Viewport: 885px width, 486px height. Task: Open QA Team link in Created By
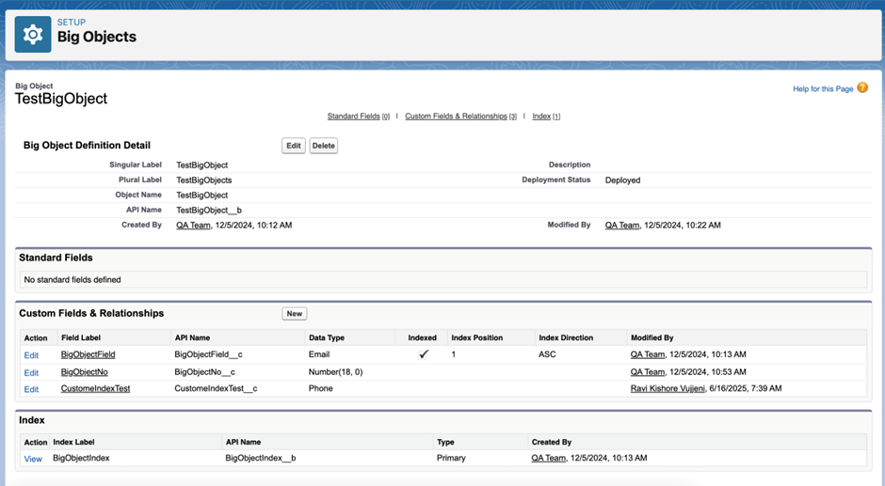pos(193,226)
